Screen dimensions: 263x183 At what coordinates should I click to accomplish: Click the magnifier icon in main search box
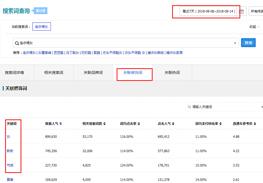[17, 43]
